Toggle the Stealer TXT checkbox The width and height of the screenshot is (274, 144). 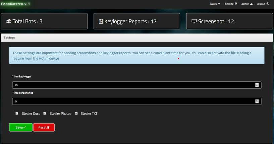76,114
